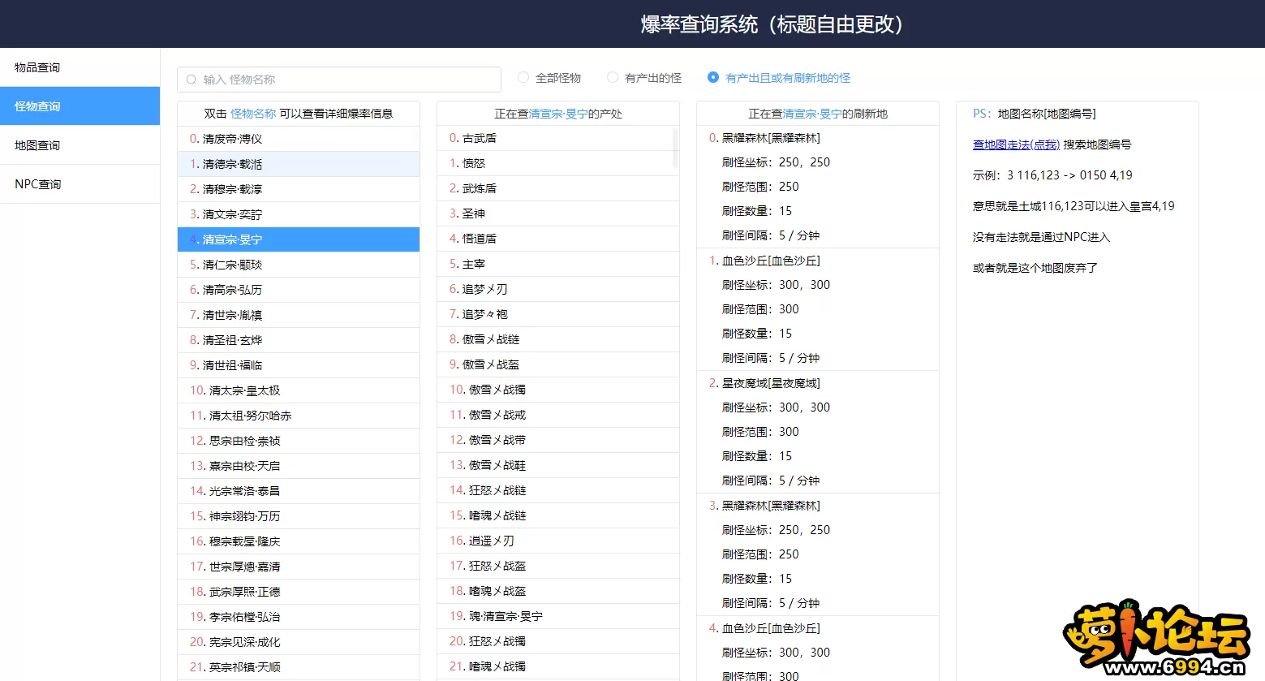Click drop item 魂·清宣宗·旻宁

(x=558, y=616)
